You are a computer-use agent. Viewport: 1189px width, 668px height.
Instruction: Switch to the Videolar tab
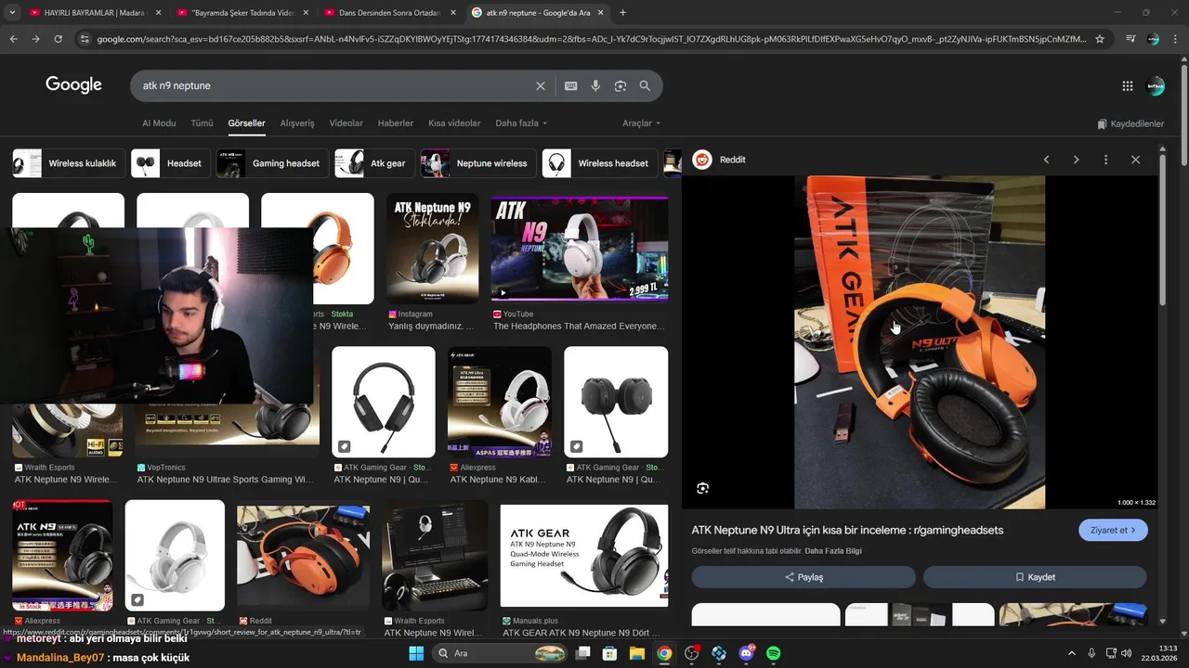[x=346, y=123]
